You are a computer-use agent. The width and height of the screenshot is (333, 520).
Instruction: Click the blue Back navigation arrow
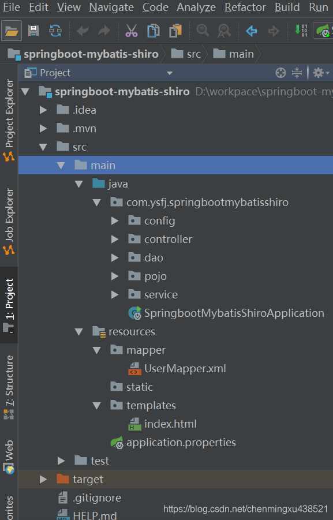252,31
